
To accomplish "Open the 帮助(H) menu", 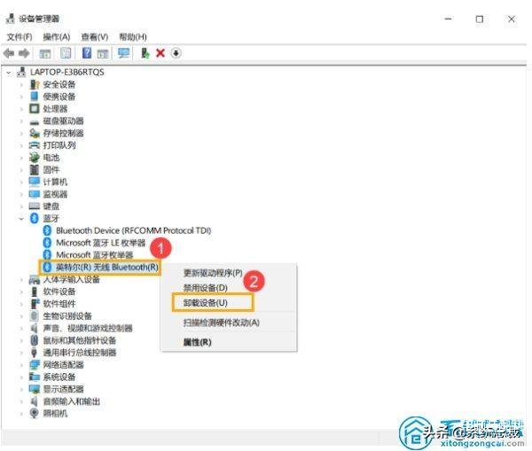I will click(x=133, y=36).
